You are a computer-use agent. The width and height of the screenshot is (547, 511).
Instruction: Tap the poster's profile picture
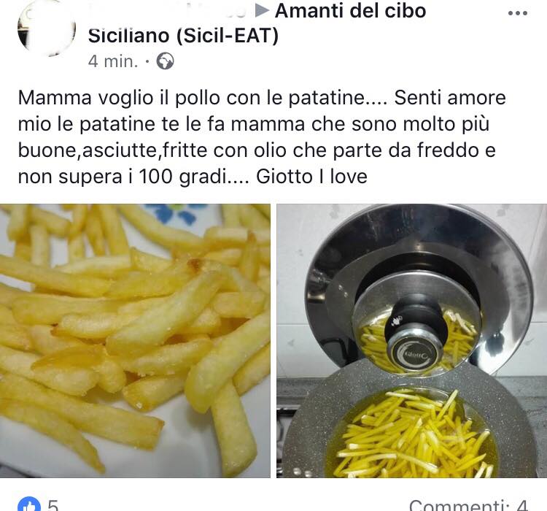point(47,27)
